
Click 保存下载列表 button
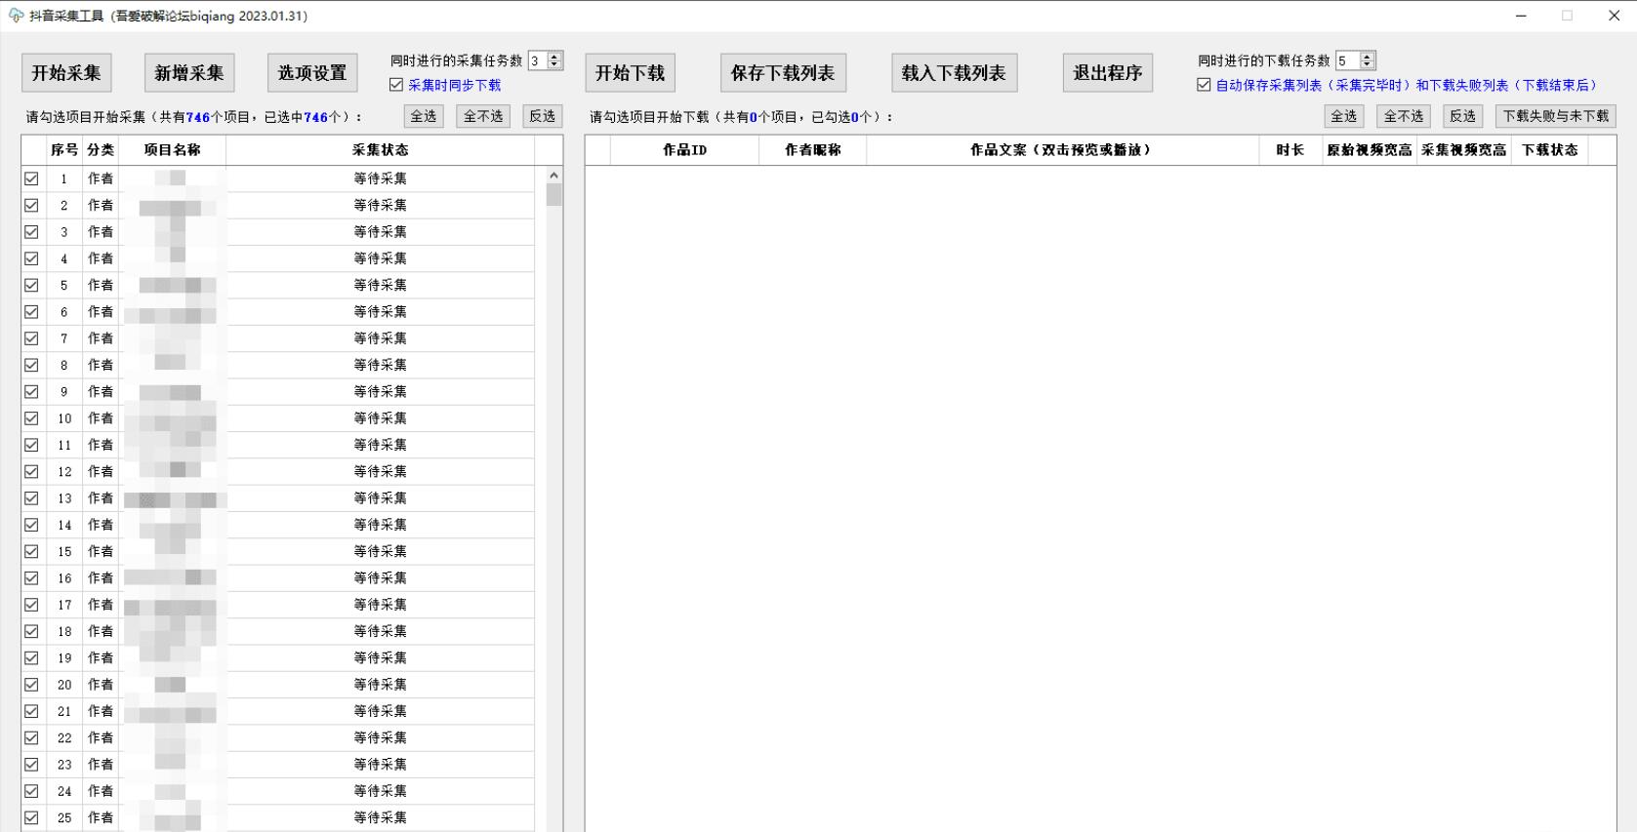[783, 73]
